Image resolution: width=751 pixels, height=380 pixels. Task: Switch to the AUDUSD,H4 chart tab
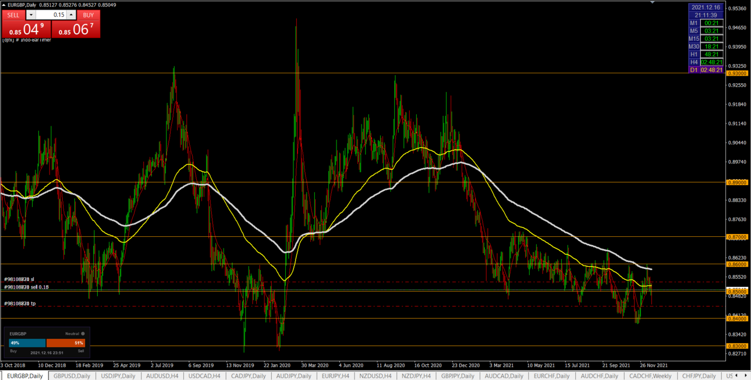[x=162, y=376]
